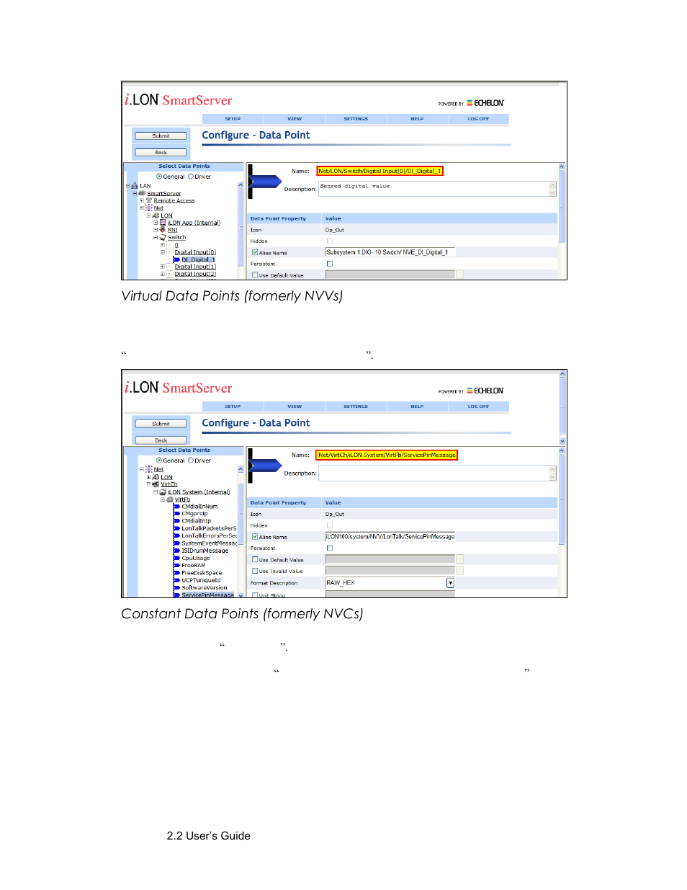
Task: Select Driver radio above the LAN tree
Action: coord(191,177)
